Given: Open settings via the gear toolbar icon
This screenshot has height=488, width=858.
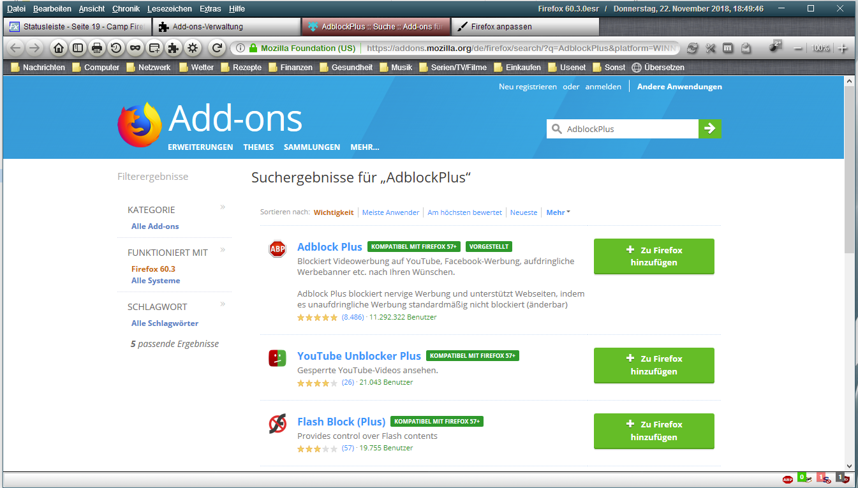Looking at the screenshot, I should tap(193, 48).
